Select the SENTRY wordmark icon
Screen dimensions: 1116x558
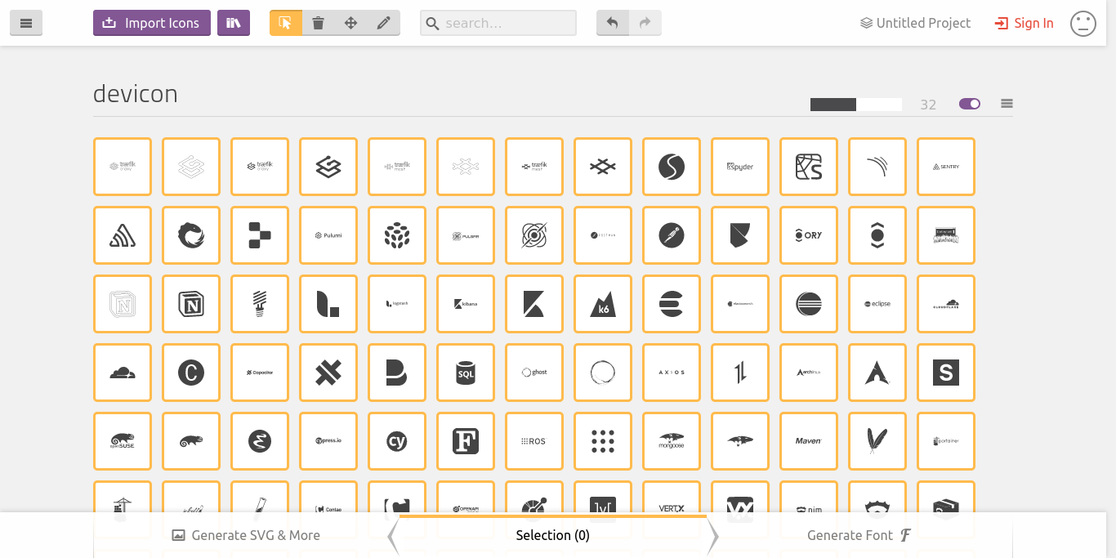point(946,167)
